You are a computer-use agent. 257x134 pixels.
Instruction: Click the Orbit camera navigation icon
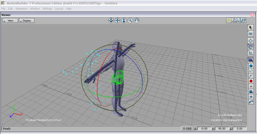click(137, 20)
